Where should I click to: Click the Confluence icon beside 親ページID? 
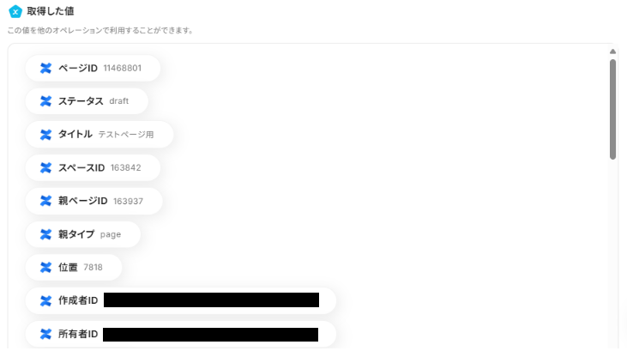(x=46, y=201)
